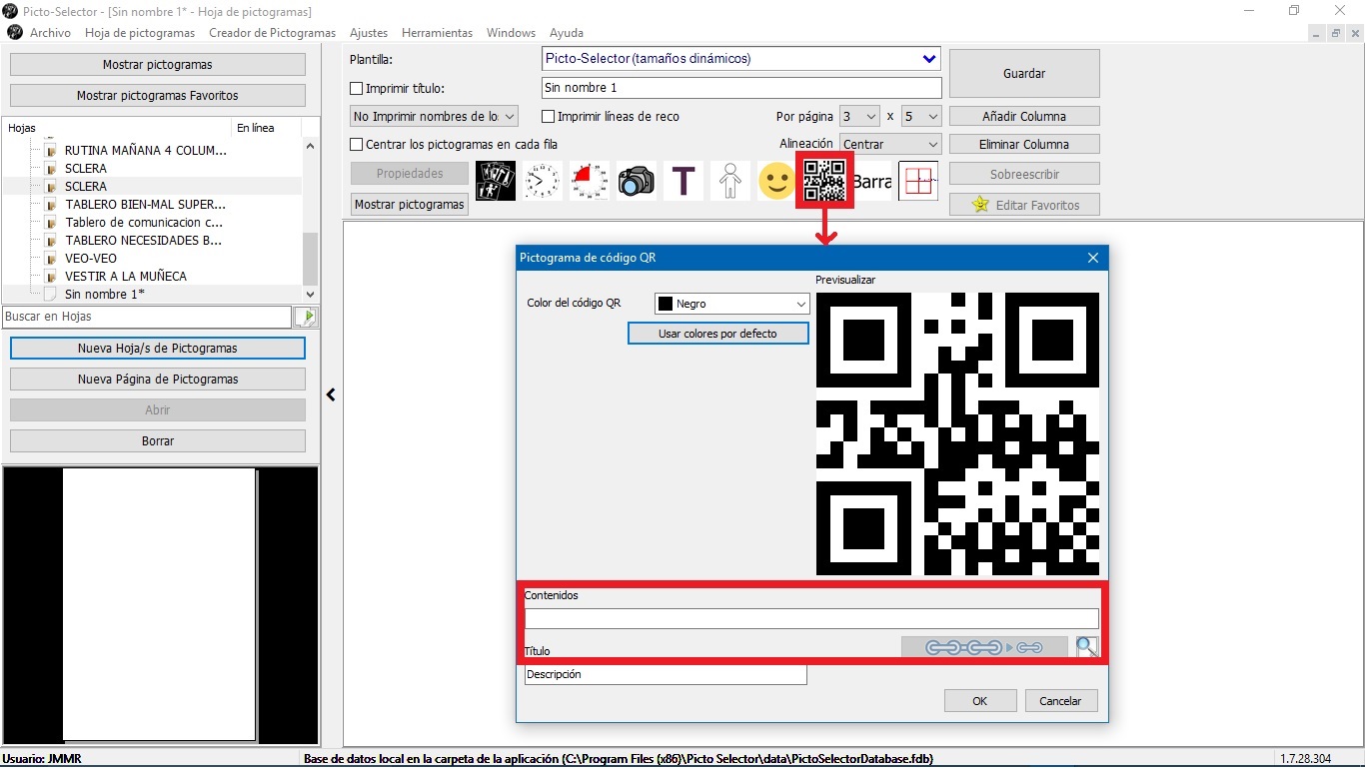Insert the body figure pictogram
This screenshot has width=1365, height=769.
pos(730,181)
